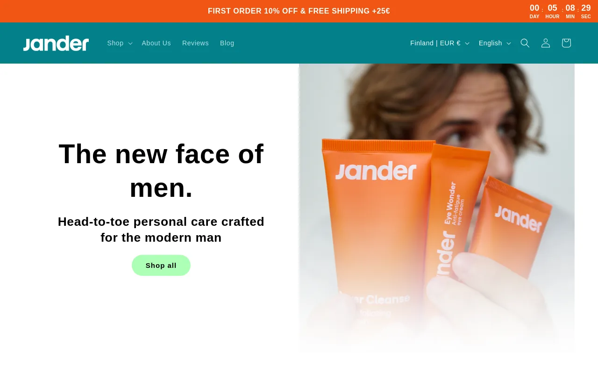Click the chevron beside Finland EUR
The image size is (598, 374).
(467, 43)
